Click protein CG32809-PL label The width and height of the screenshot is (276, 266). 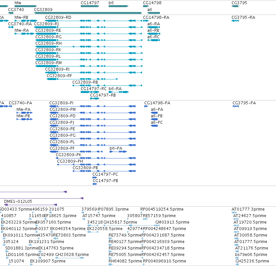(x=62, y=142)
